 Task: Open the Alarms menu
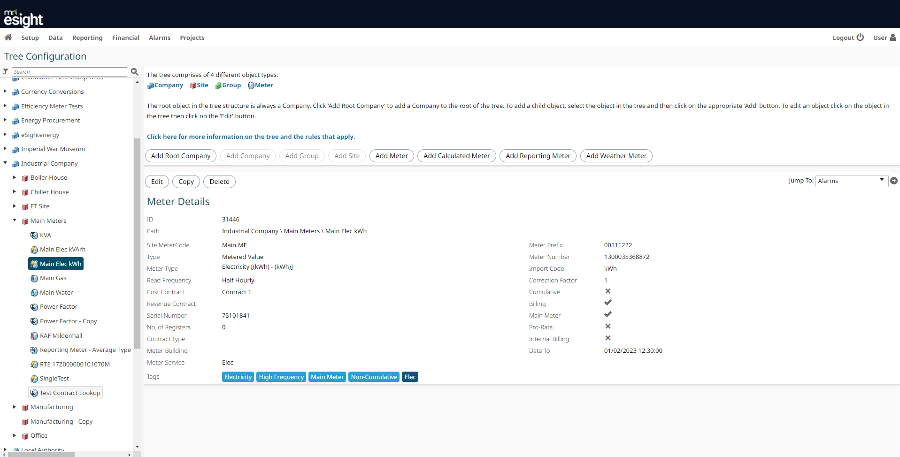(x=160, y=38)
